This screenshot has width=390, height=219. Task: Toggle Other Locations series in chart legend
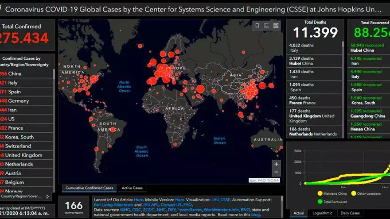point(354,193)
